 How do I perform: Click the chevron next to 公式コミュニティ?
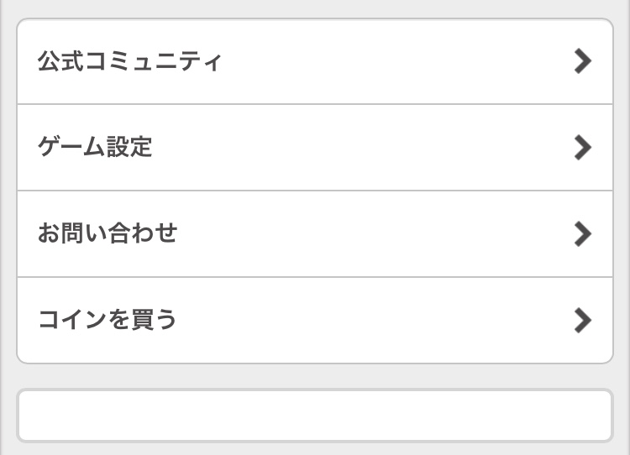coord(582,61)
